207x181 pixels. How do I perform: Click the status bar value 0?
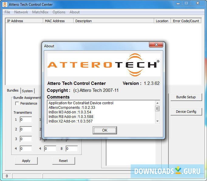click(x=7, y=176)
